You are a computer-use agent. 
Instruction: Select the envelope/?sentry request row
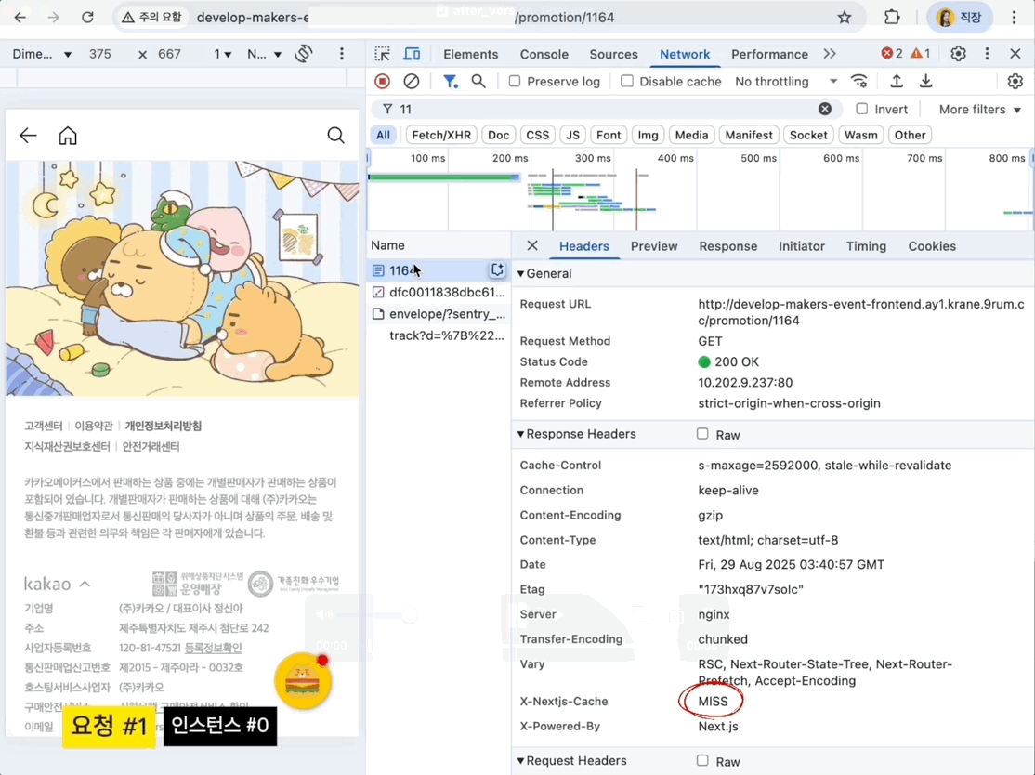pyautogui.click(x=439, y=313)
